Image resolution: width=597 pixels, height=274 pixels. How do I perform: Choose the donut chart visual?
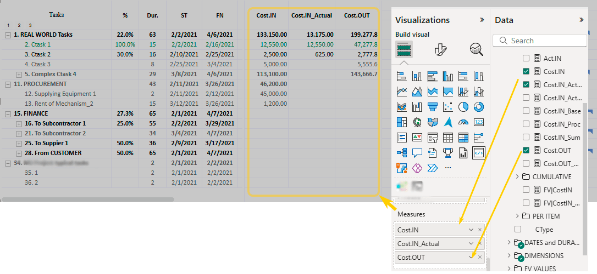(478, 107)
